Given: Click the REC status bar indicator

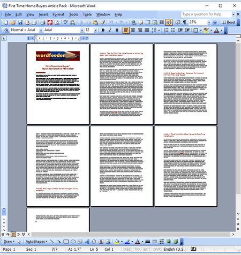Looking at the screenshot, I should tap(127, 249).
